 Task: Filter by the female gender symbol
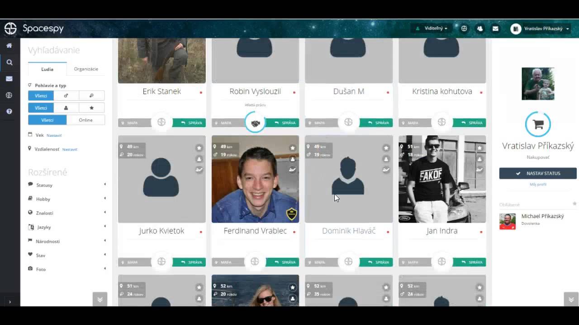click(91, 96)
